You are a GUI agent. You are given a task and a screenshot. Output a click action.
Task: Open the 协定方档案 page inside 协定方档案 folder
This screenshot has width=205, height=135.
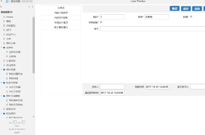(15, 91)
